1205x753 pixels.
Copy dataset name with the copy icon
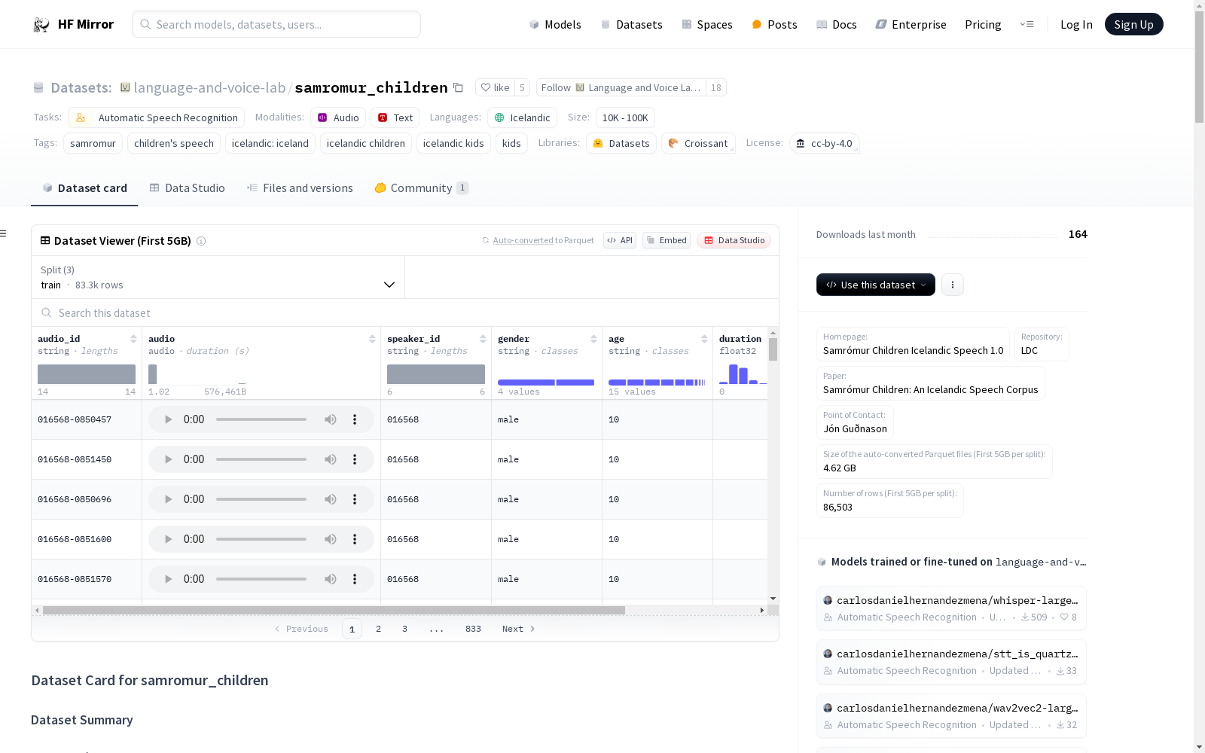click(458, 87)
